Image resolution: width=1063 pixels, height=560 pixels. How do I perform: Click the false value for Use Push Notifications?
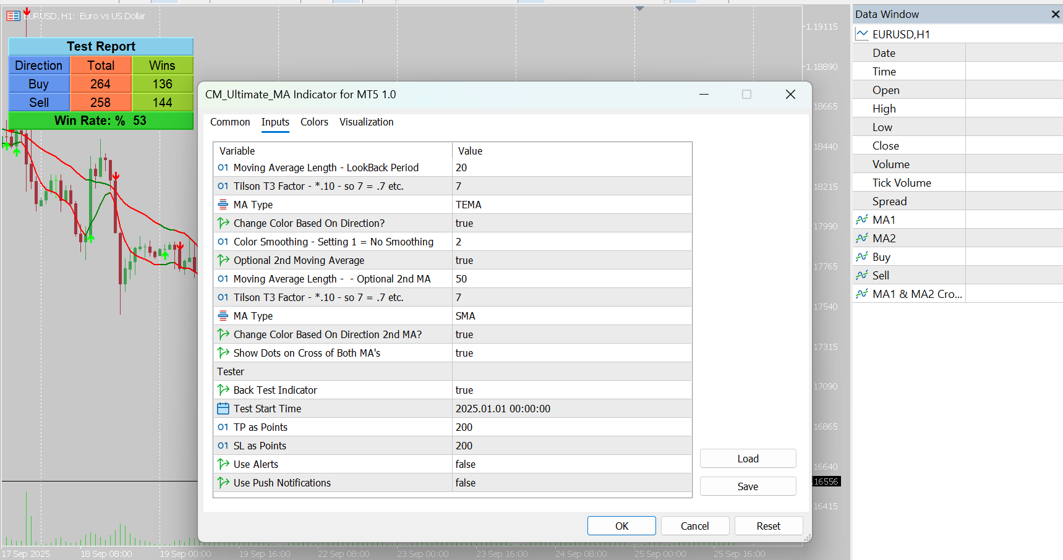click(x=572, y=483)
